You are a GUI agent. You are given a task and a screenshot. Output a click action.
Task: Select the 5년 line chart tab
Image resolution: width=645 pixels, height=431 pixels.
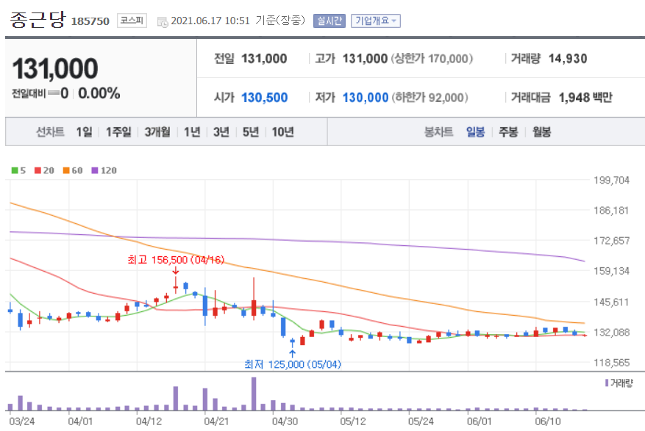pyautogui.click(x=251, y=131)
